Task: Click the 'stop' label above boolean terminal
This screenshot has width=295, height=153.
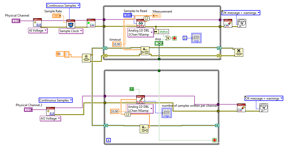Action: (x=158, y=39)
